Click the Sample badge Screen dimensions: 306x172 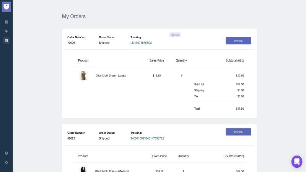[175, 35]
